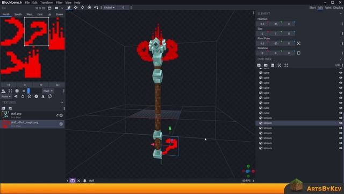Close the staff tab with X
This screenshot has height=194, width=344.
pos(79,181)
